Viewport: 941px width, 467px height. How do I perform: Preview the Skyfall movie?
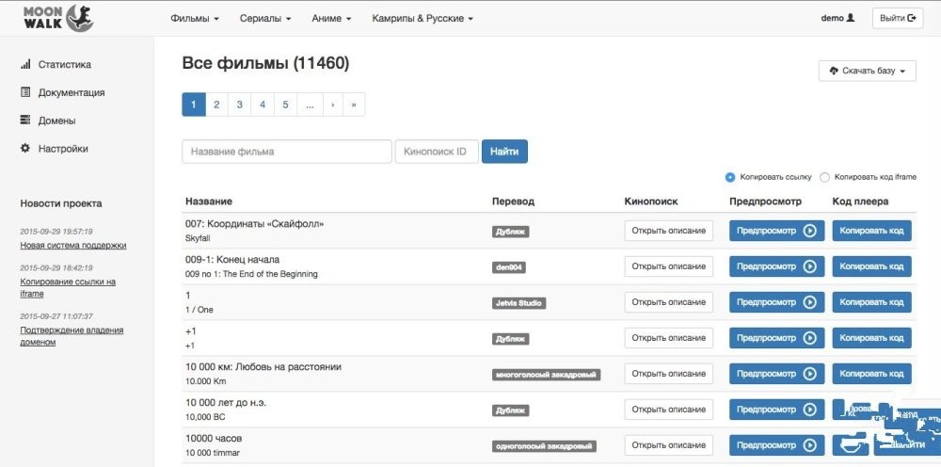776,231
